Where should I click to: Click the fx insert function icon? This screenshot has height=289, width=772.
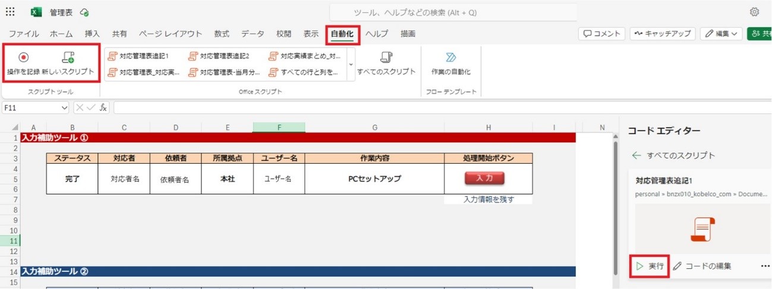pyautogui.click(x=103, y=107)
